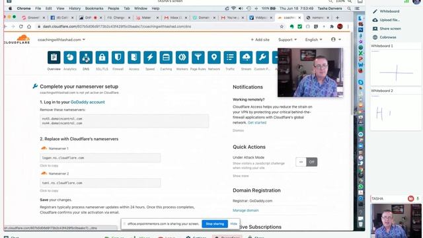
Task: Open the Network location icon
Action: [214, 58]
